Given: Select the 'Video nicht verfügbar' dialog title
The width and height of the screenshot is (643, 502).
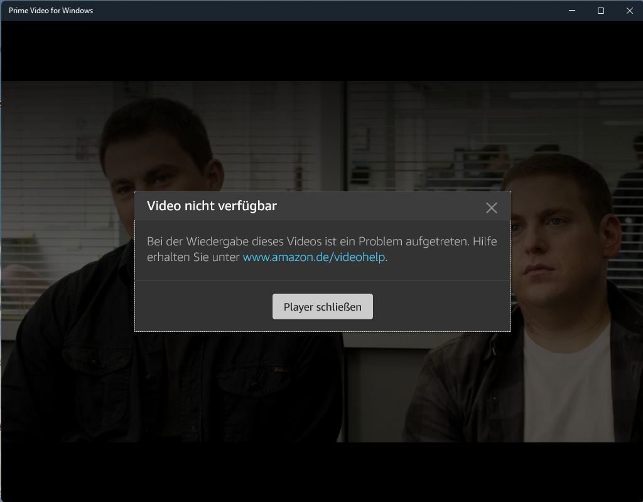Looking at the screenshot, I should (212, 206).
